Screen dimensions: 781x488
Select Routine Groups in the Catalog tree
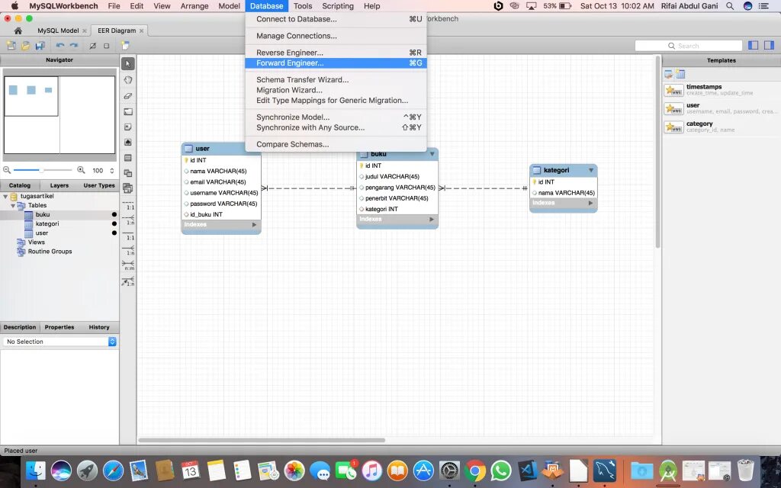(50, 252)
